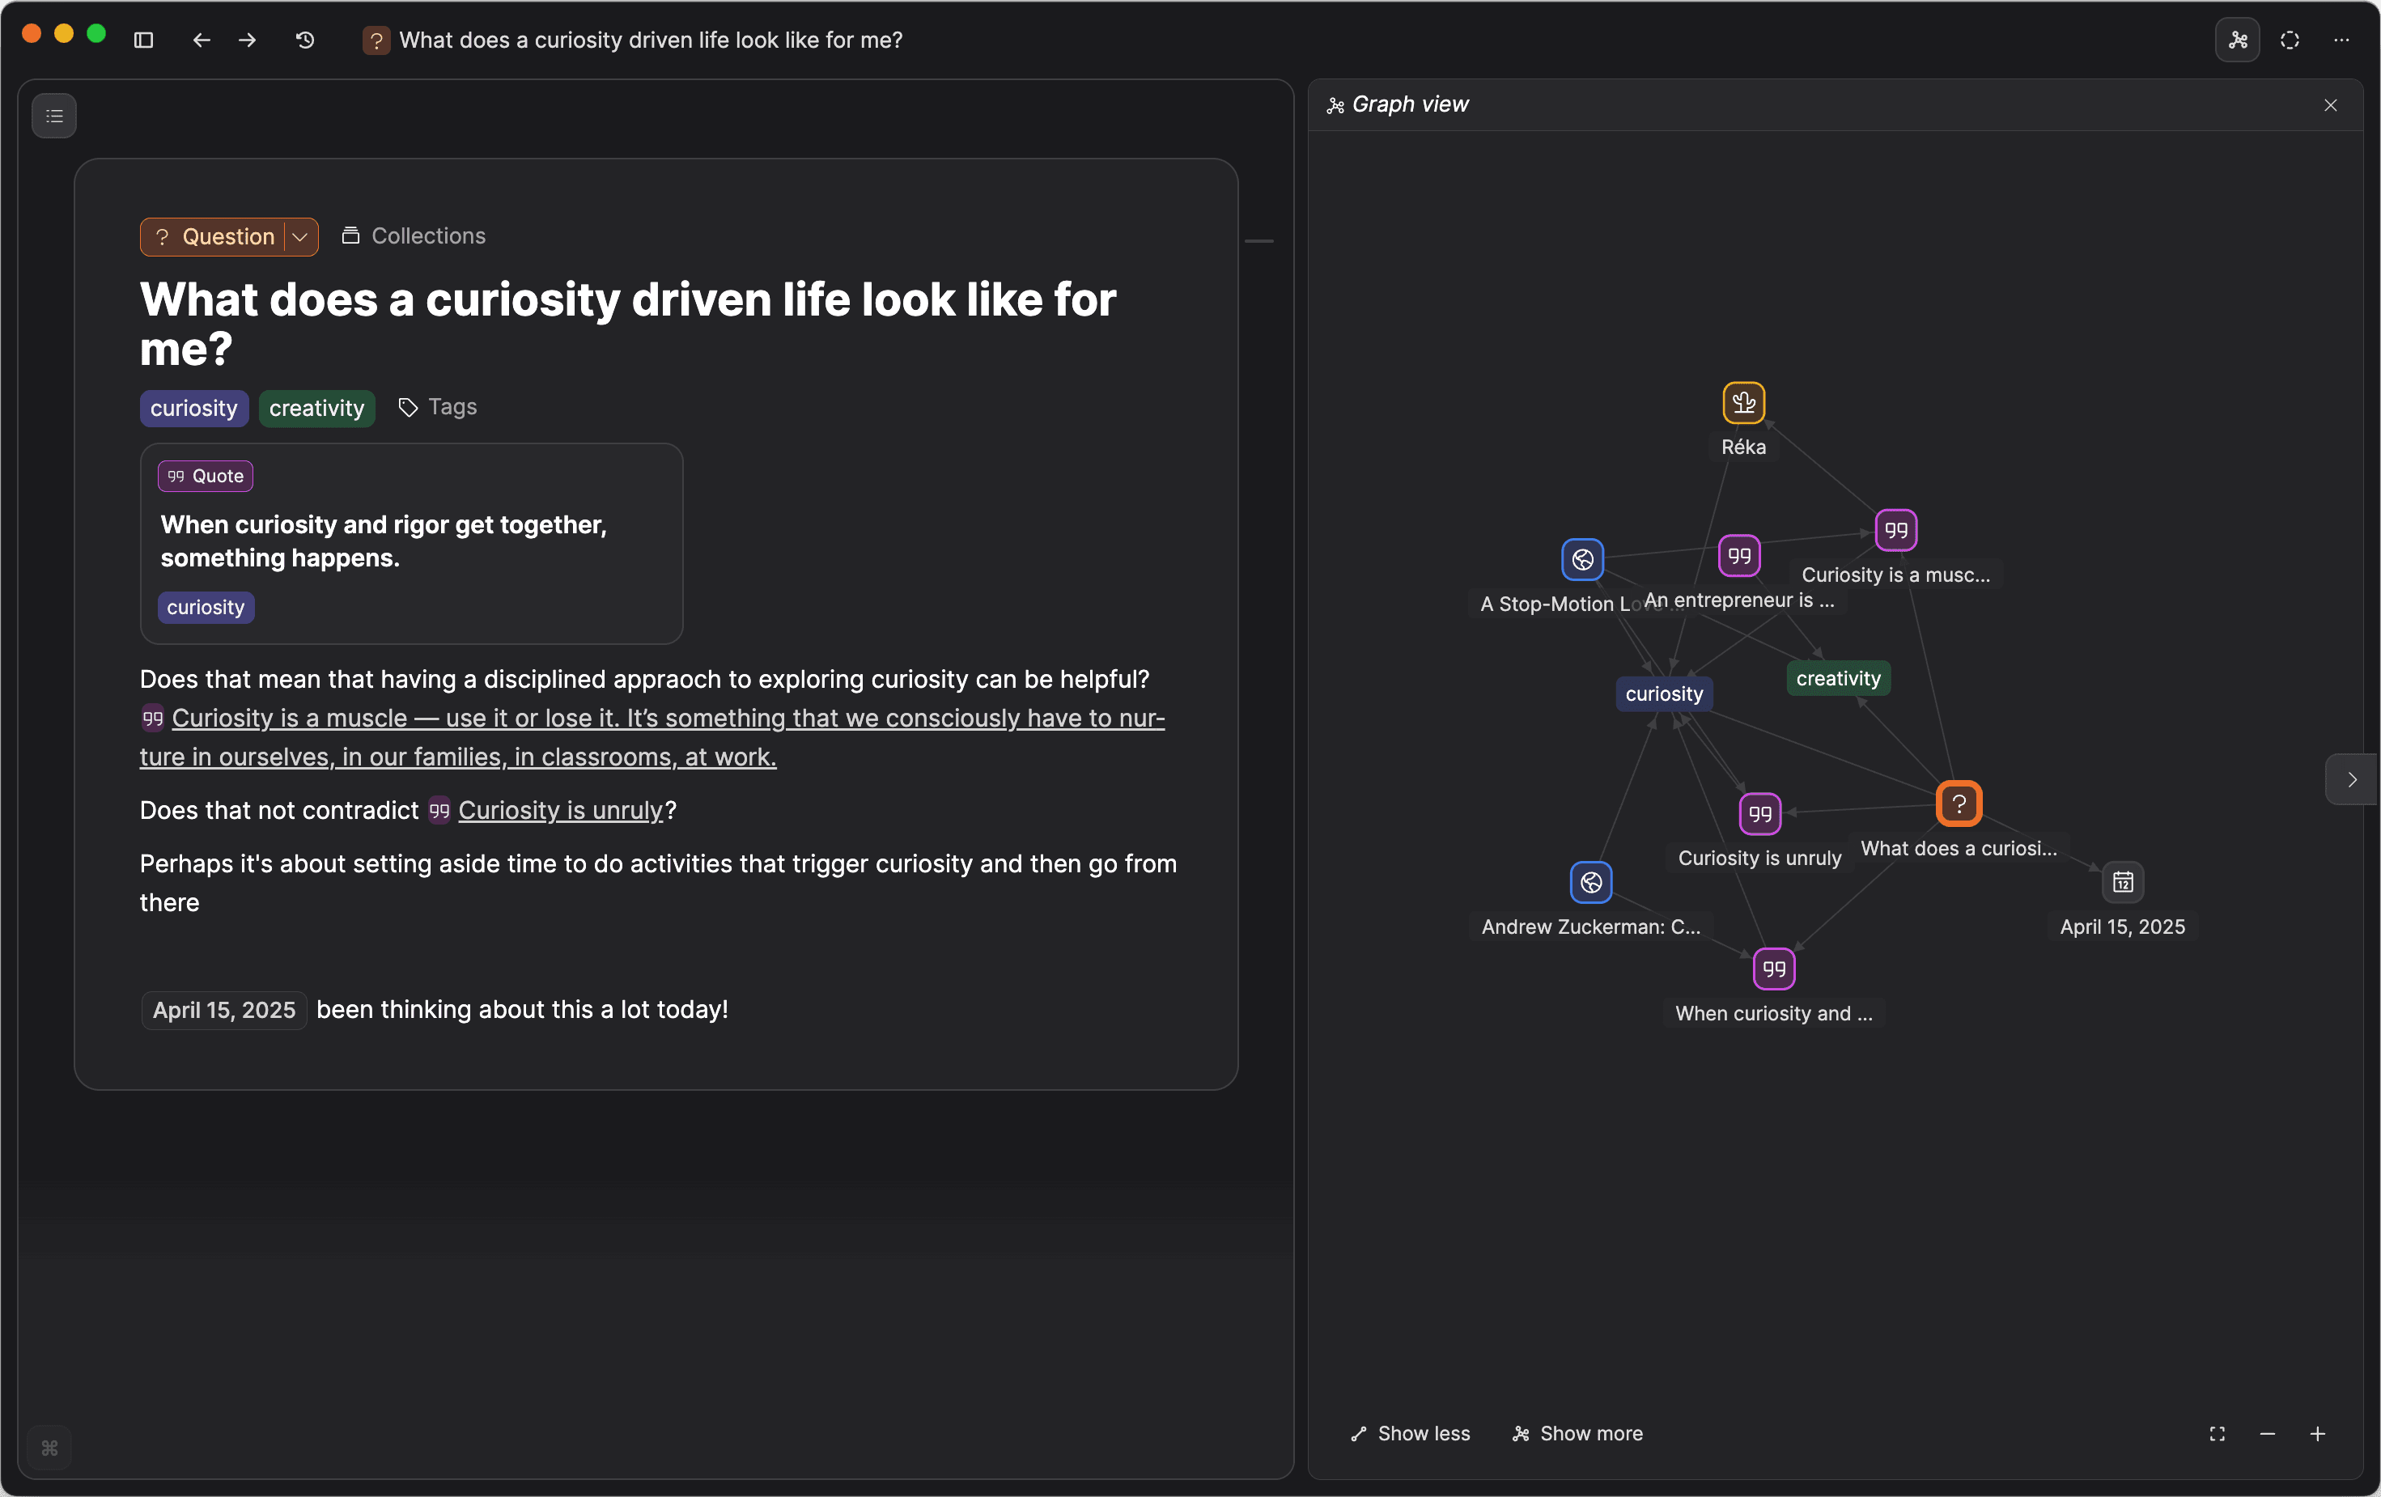
Task: Enter fullscreen mode for the graph view
Action: (x=2217, y=1434)
